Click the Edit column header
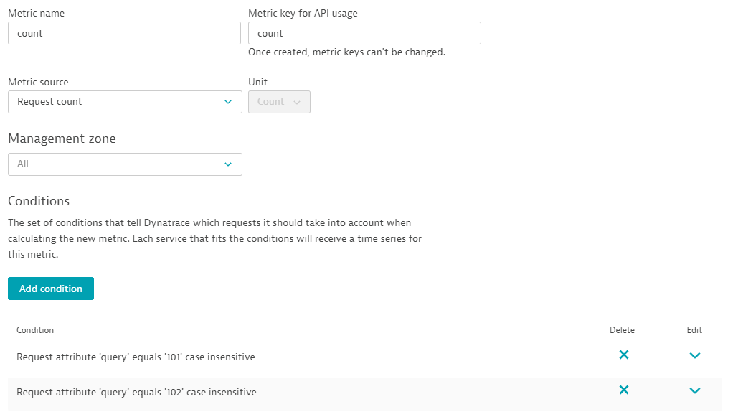Image resolution: width=733 pixels, height=417 pixels. click(694, 330)
